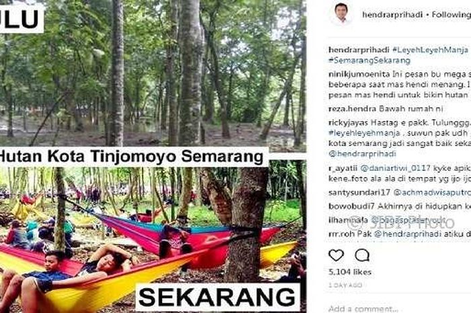Image resolution: width=471 pixels, height=313 pixels.
Task: Open #leyehleyehmanja hashtag in rickyjayas comment
Action: tap(365, 133)
